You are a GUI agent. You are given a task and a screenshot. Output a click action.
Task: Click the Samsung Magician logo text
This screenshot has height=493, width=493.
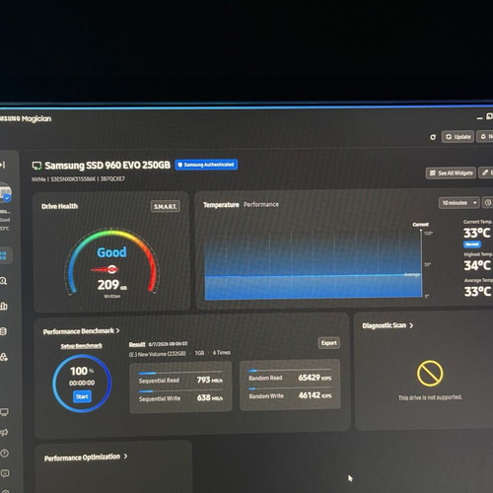tap(26, 118)
